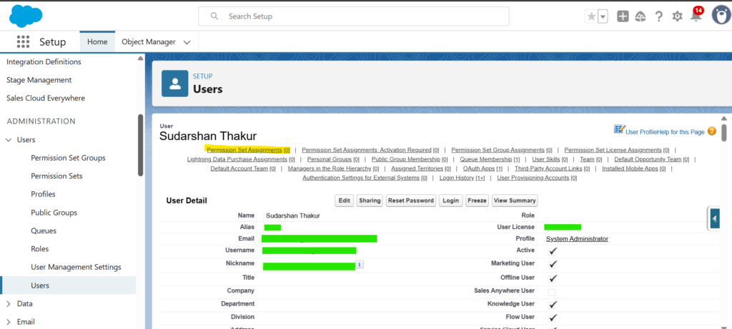Viewport: 732px width, 329px height.
Task: Open the global actions plus icon
Action: click(623, 16)
